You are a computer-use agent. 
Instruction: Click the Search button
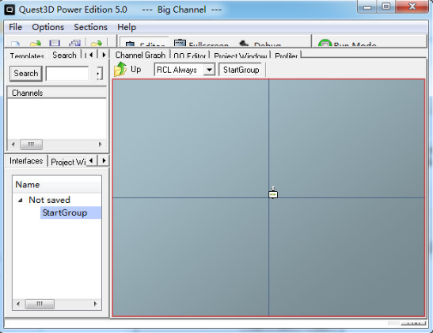[26, 74]
